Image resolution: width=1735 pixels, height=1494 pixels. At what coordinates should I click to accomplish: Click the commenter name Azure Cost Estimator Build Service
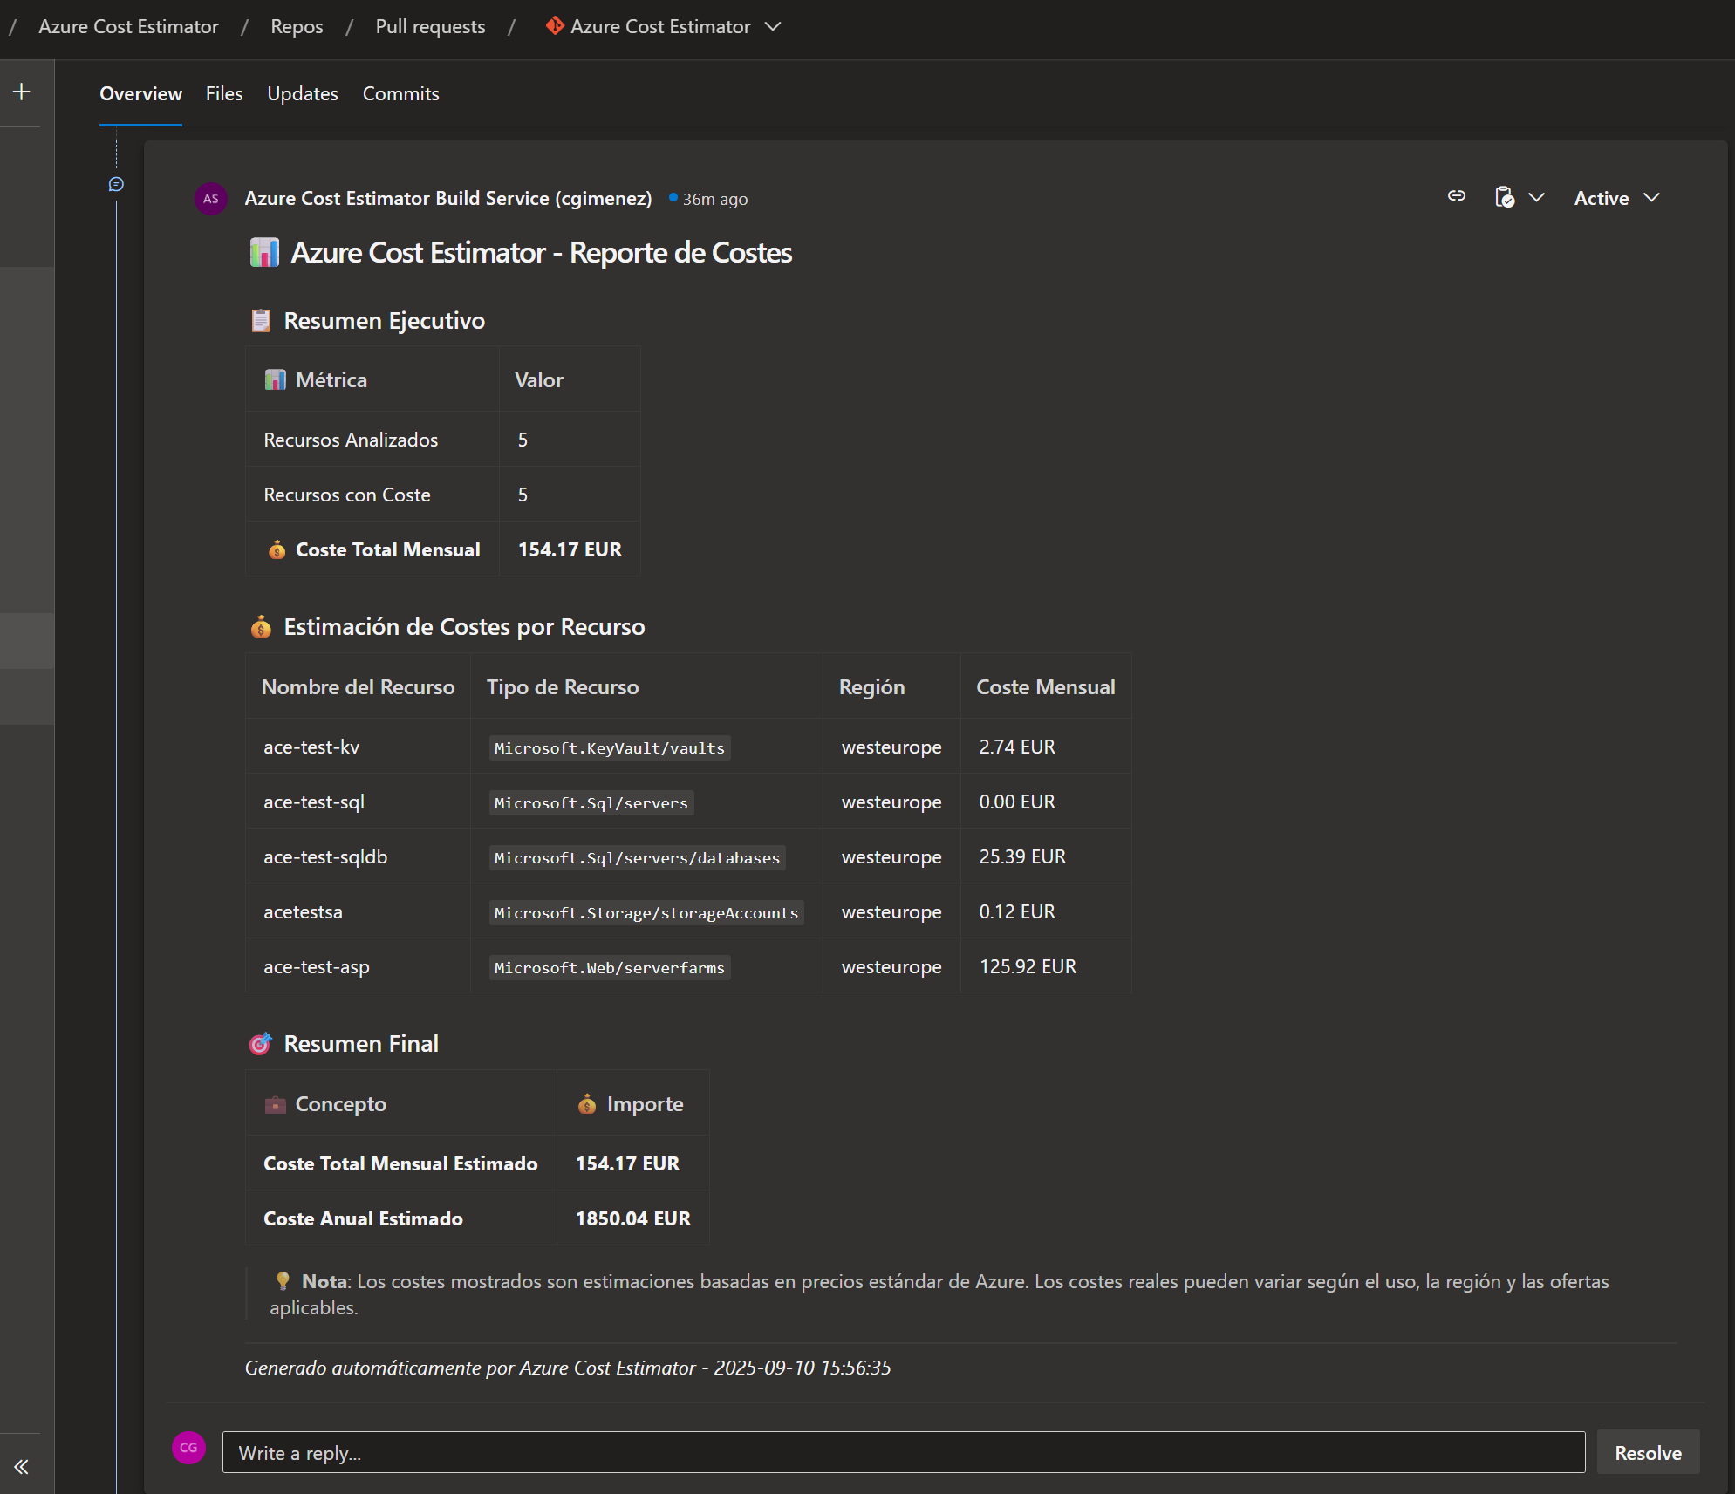448,198
